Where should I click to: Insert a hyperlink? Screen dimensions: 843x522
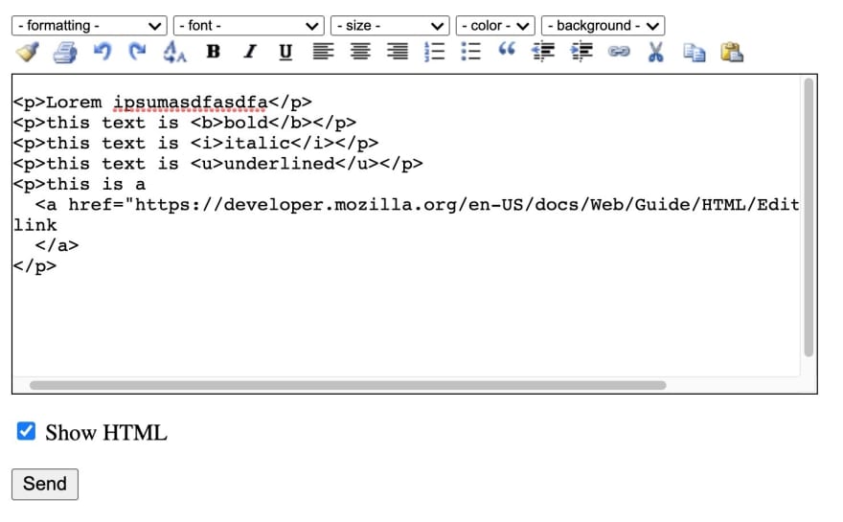(x=619, y=52)
